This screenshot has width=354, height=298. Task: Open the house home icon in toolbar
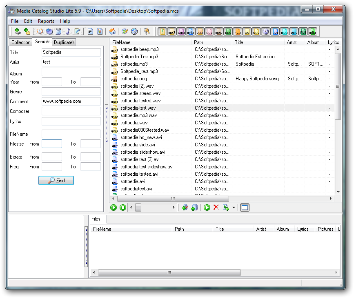point(112,31)
